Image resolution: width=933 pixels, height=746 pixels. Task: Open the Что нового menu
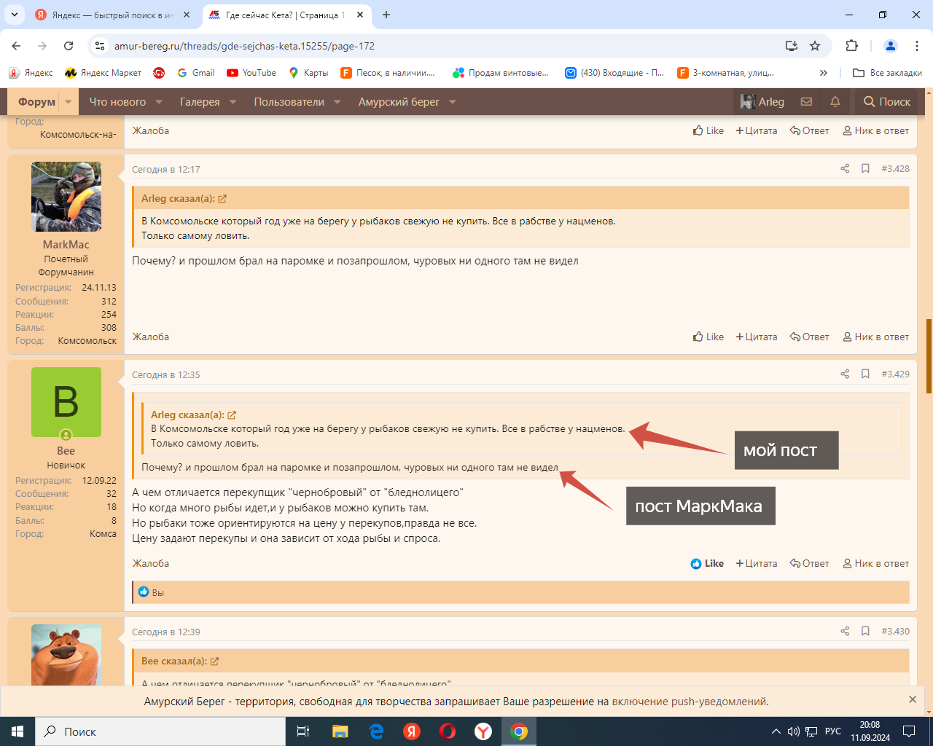(117, 102)
